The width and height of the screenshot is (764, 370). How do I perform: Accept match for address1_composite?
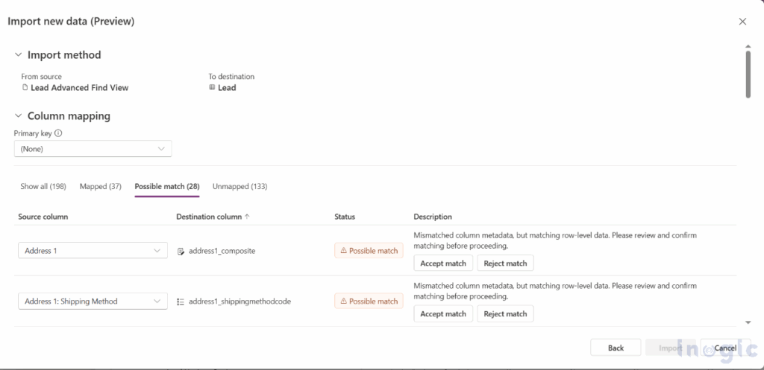(x=443, y=264)
